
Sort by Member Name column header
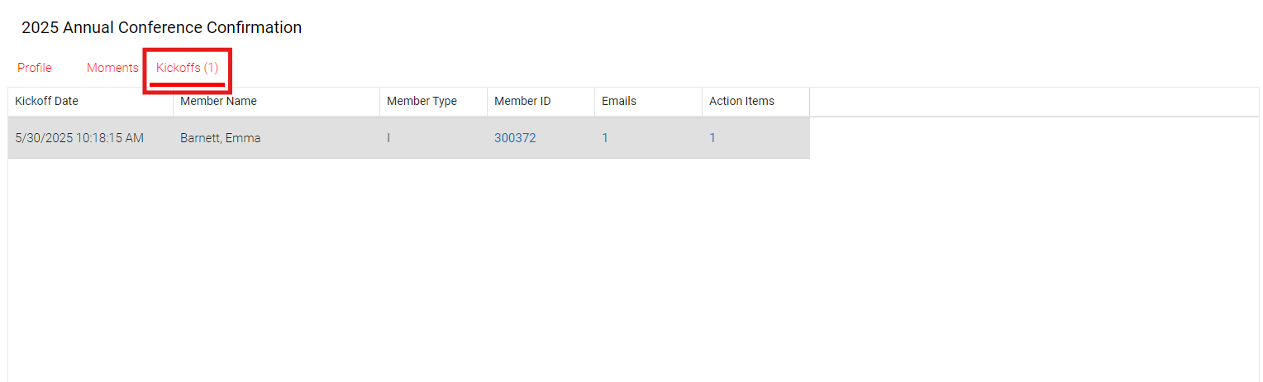(277, 102)
